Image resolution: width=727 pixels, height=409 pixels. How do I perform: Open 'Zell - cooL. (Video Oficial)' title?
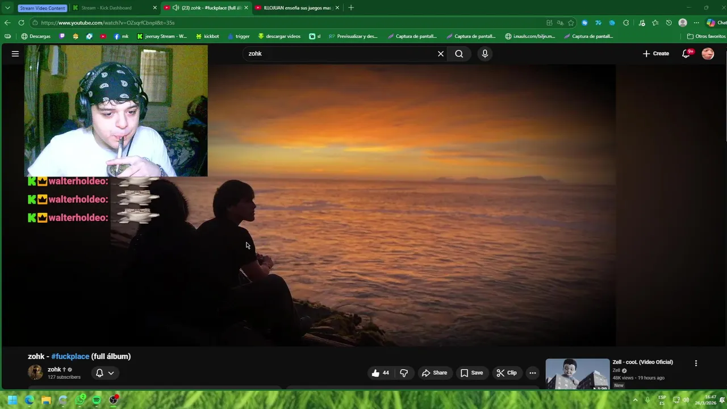click(642, 362)
